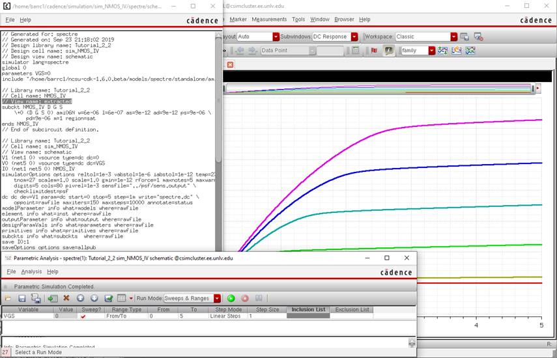Click the horizontal zoom slider above the graph
Image resolution: width=557 pixels, height=358 pixels.
tap(381, 88)
